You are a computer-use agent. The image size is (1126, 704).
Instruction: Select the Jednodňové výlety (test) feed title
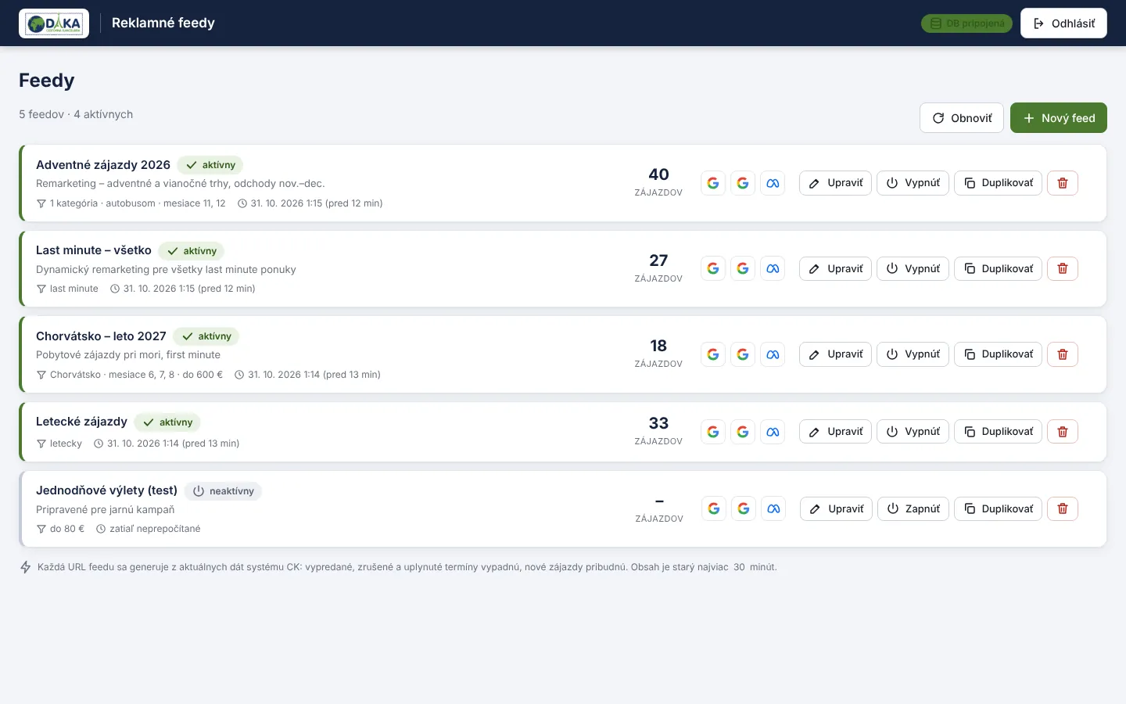click(x=106, y=490)
